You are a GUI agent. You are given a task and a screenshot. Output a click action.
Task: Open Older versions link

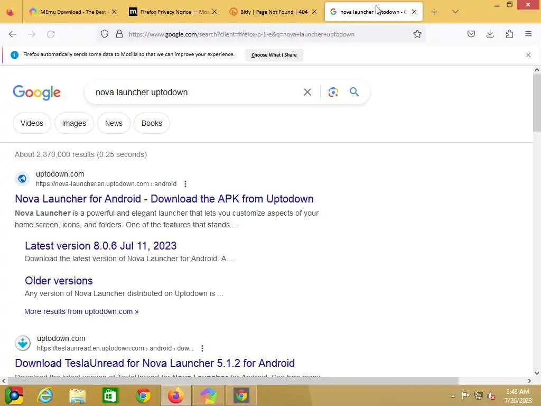click(59, 281)
